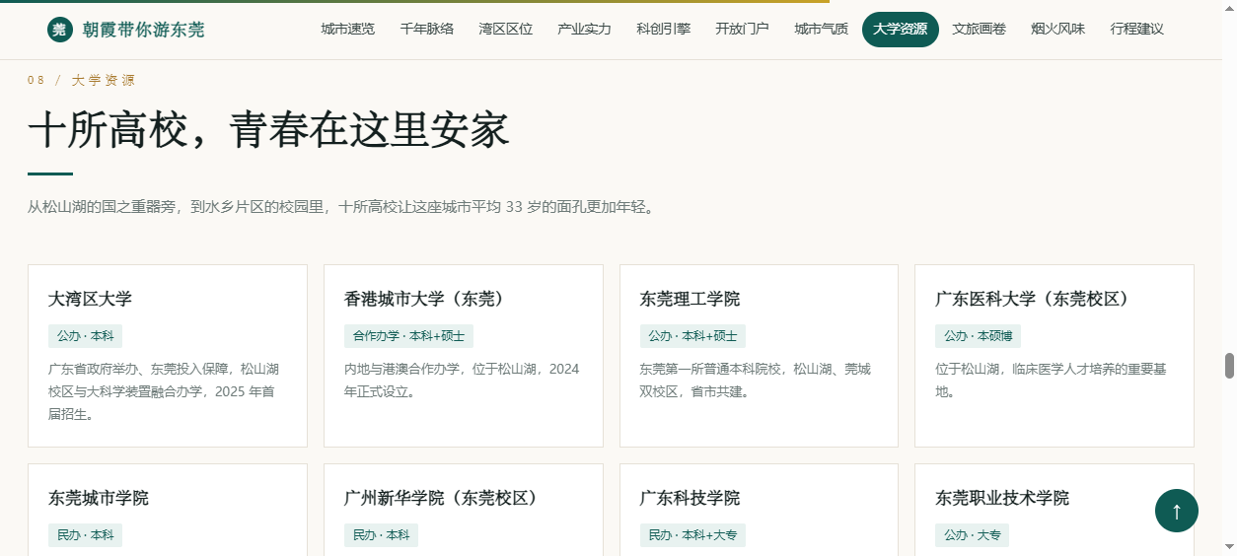Click the 公办 · 本硕博 tag
The width and height of the screenshot is (1237, 556).
click(979, 336)
